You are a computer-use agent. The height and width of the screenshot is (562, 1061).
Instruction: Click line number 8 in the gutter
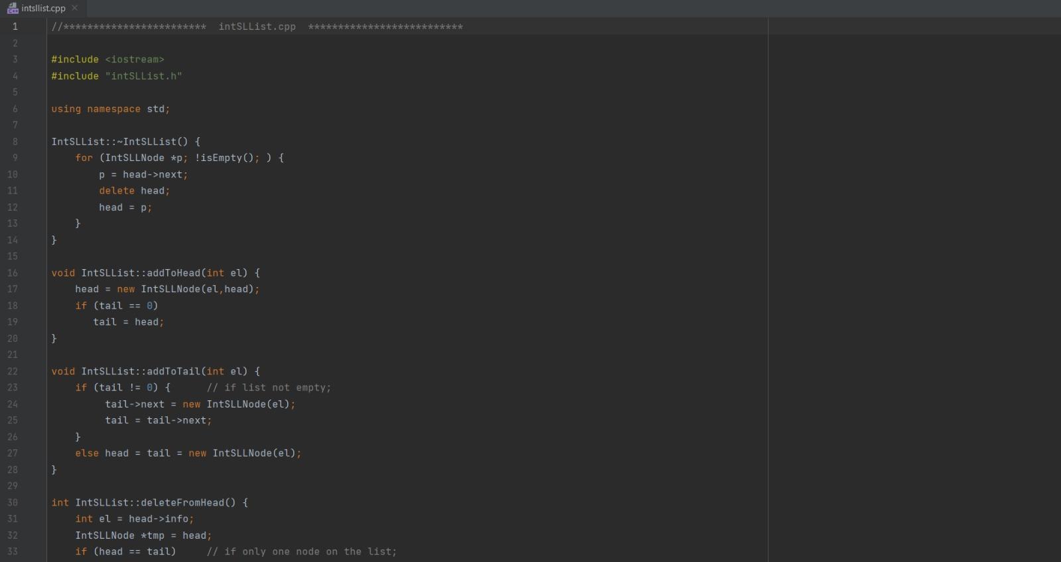15,142
